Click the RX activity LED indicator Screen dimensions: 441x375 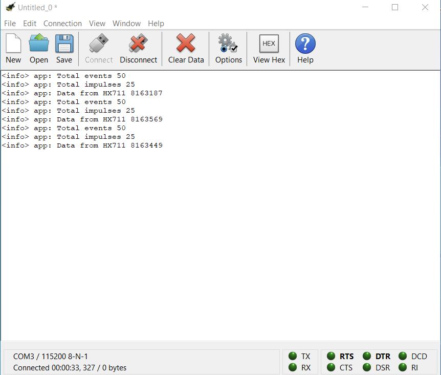tap(293, 367)
